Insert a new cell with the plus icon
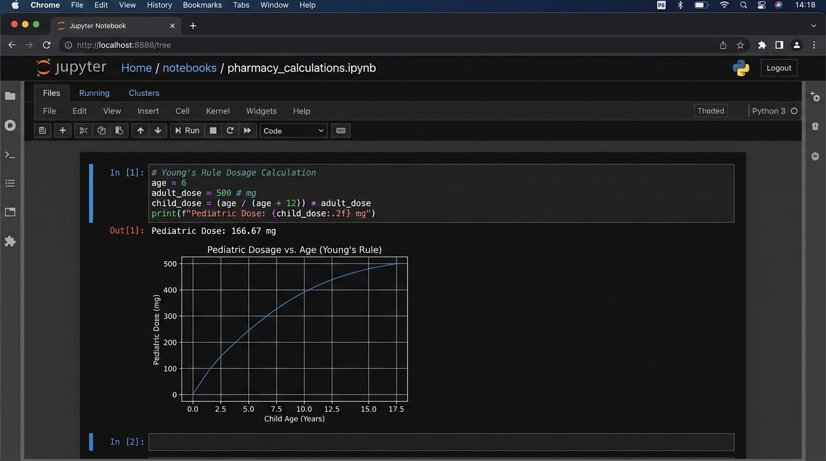 coord(62,130)
